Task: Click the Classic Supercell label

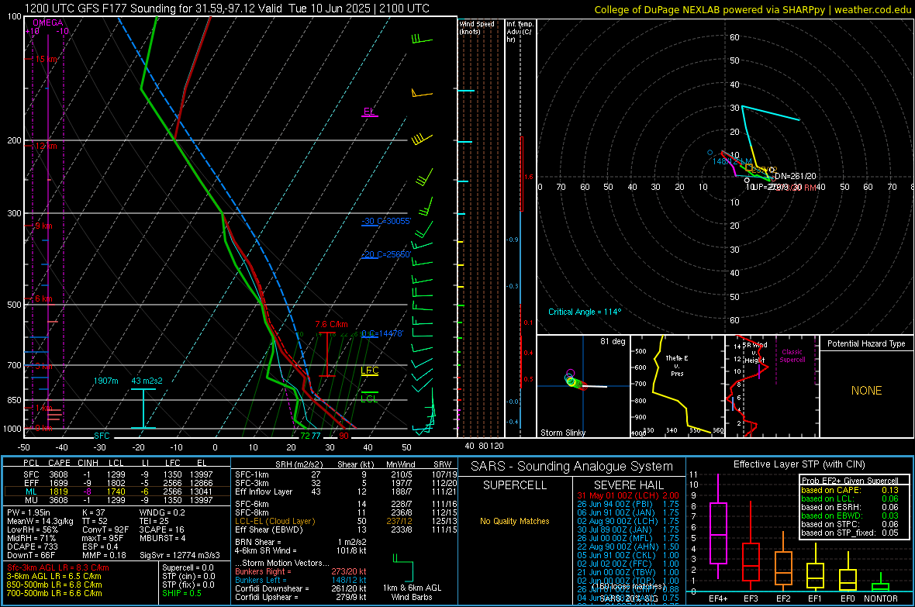Action: coord(792,356)
